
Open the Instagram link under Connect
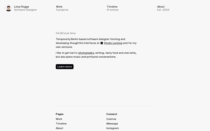click(x=112, y=128)
